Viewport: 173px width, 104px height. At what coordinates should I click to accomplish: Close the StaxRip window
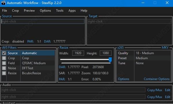[167, 3]
